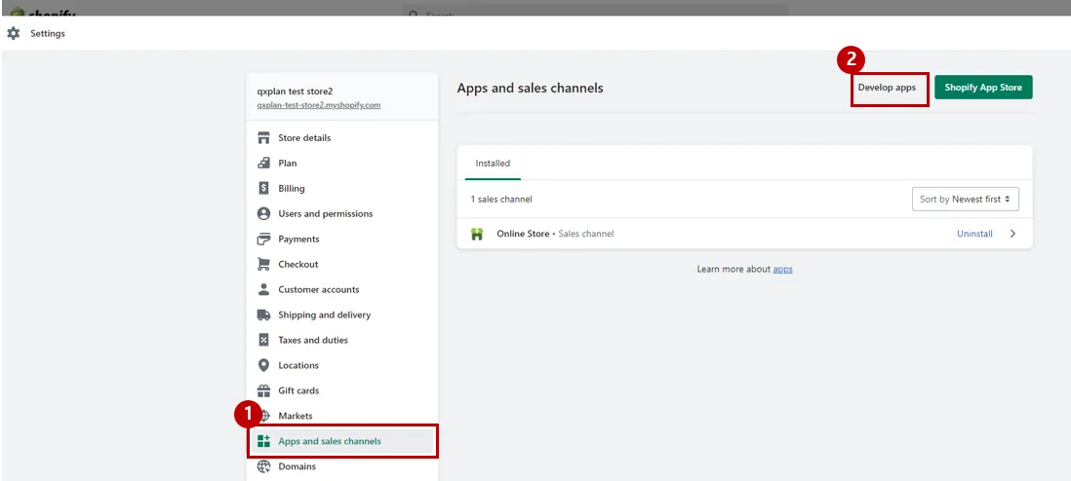Click the Gift cards icon
1071x481 pixels.
point(263,390)
